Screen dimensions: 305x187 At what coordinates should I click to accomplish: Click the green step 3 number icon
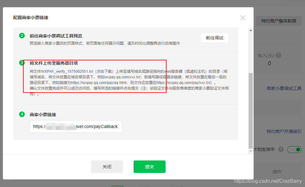pos(22,62)
